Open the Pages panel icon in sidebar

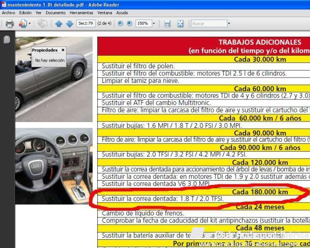[x=7, y=40]
